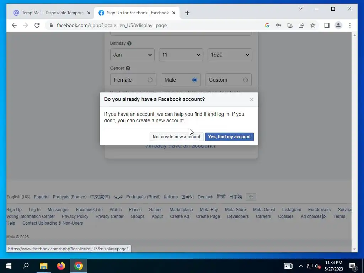The image size is (364, 273).
Task: Switch language to Português (Brasil)
Action: coord(143,197)
